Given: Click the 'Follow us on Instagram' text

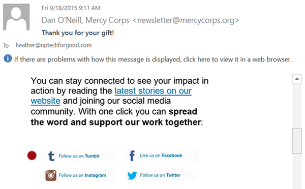Looking at the screenshot, I should click(82, 175).
